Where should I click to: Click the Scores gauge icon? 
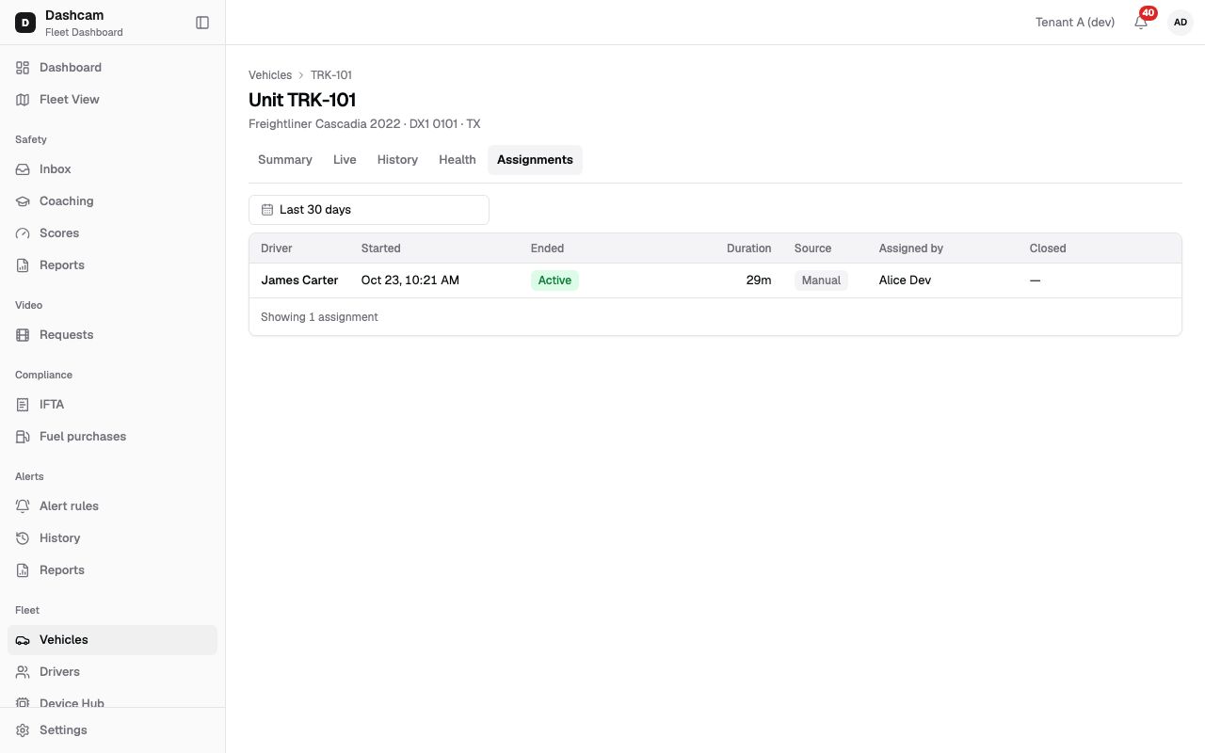click(23, 233)
